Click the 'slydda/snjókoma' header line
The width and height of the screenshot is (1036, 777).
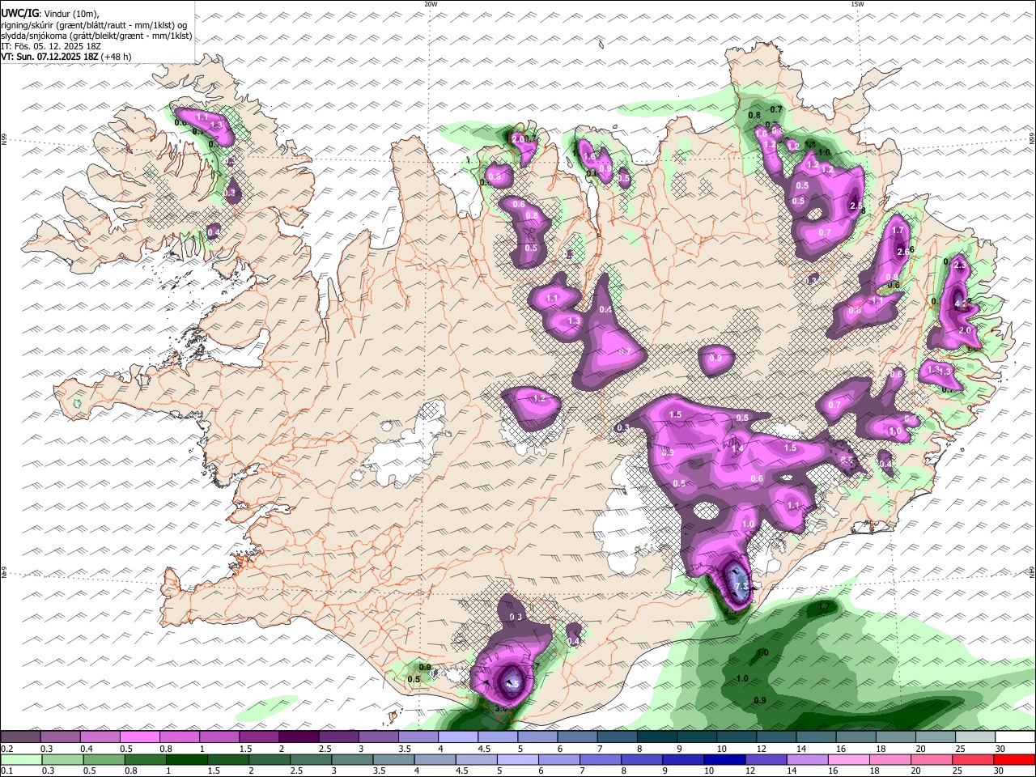tap(96, 36)
